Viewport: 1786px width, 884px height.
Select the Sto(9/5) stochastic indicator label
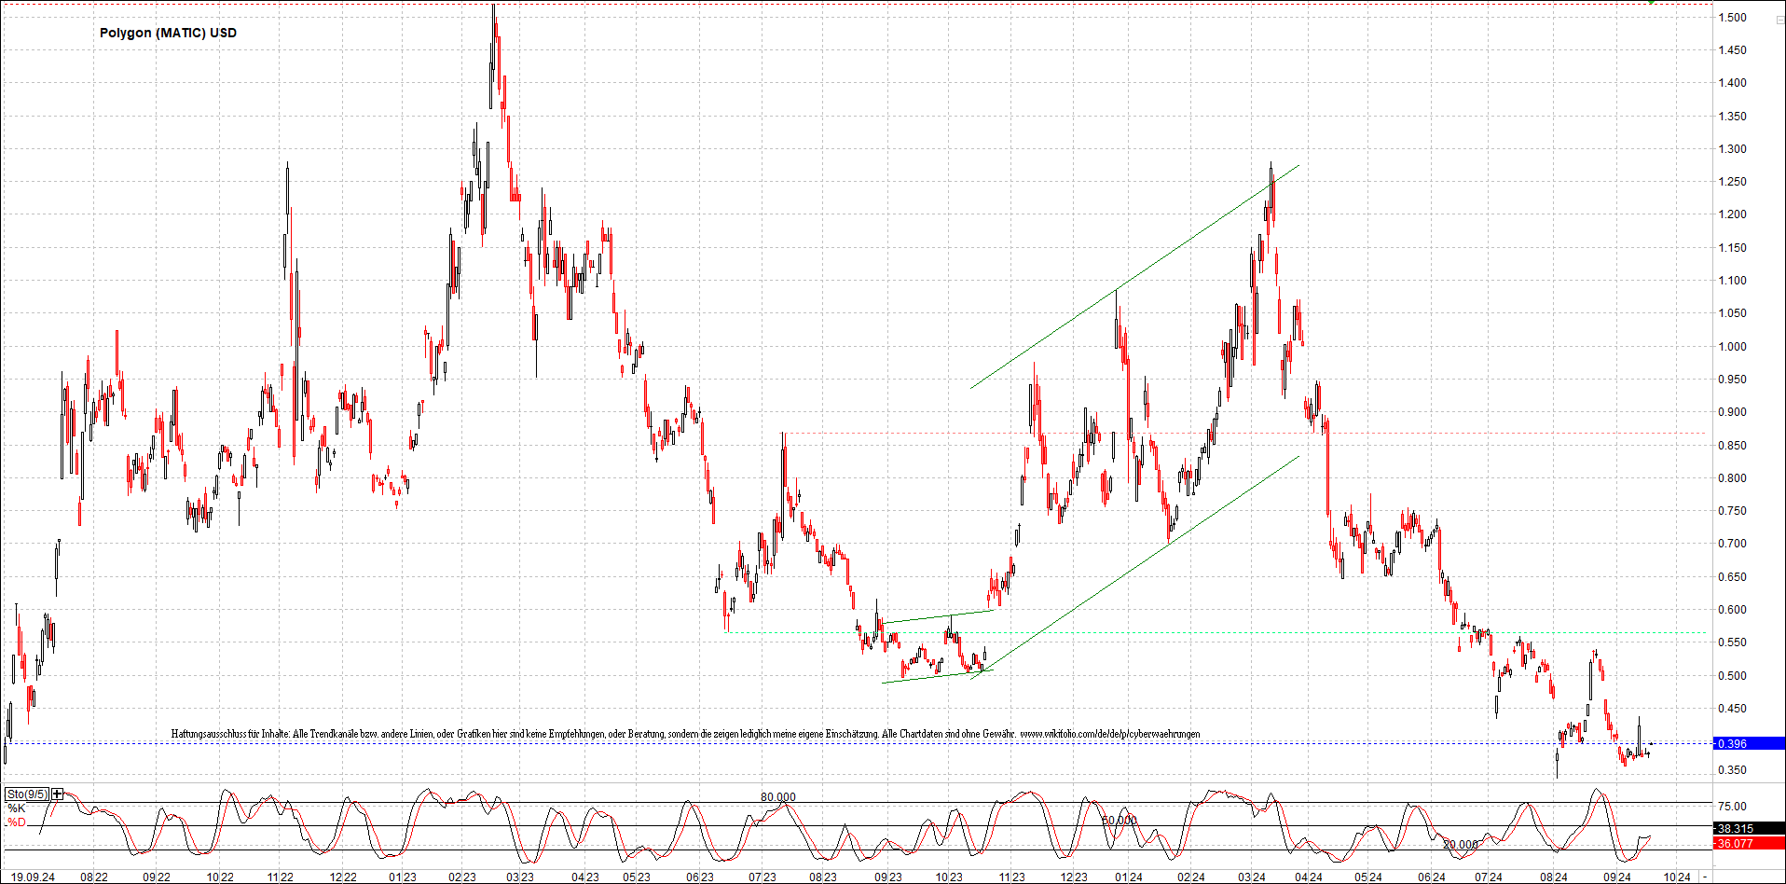pos(27,794)
